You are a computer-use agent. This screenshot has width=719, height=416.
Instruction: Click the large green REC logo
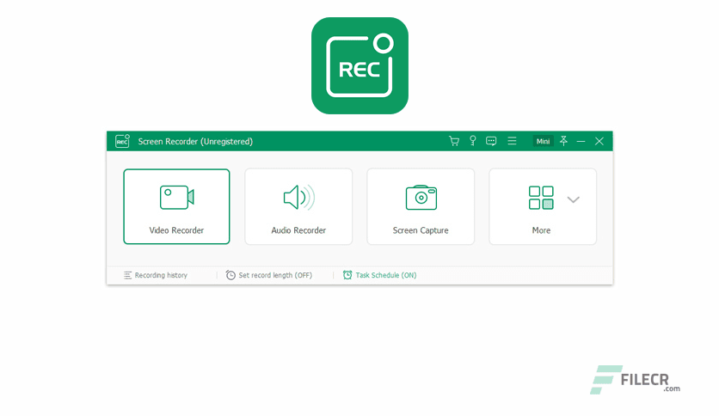[x=359, y=66]
